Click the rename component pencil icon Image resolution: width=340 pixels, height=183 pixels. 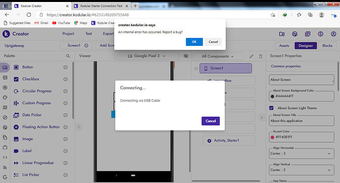click(251, 56)
